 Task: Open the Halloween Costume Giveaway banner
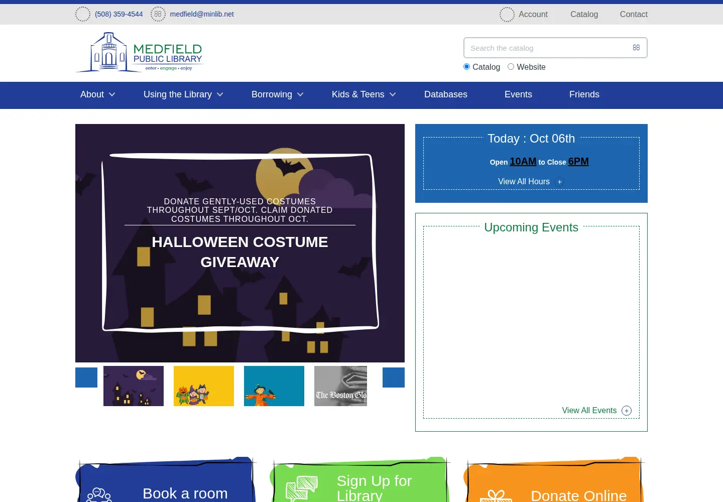240,243
